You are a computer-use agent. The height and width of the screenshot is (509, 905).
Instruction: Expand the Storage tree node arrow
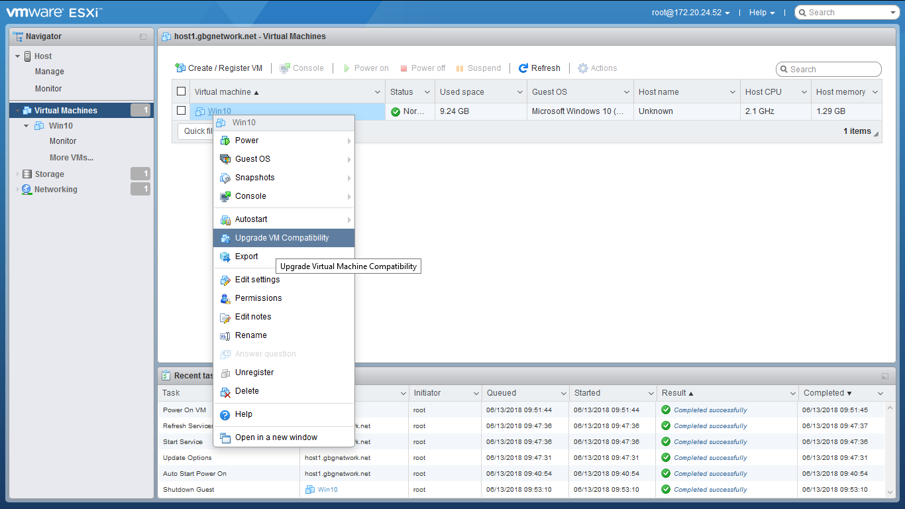18,174
